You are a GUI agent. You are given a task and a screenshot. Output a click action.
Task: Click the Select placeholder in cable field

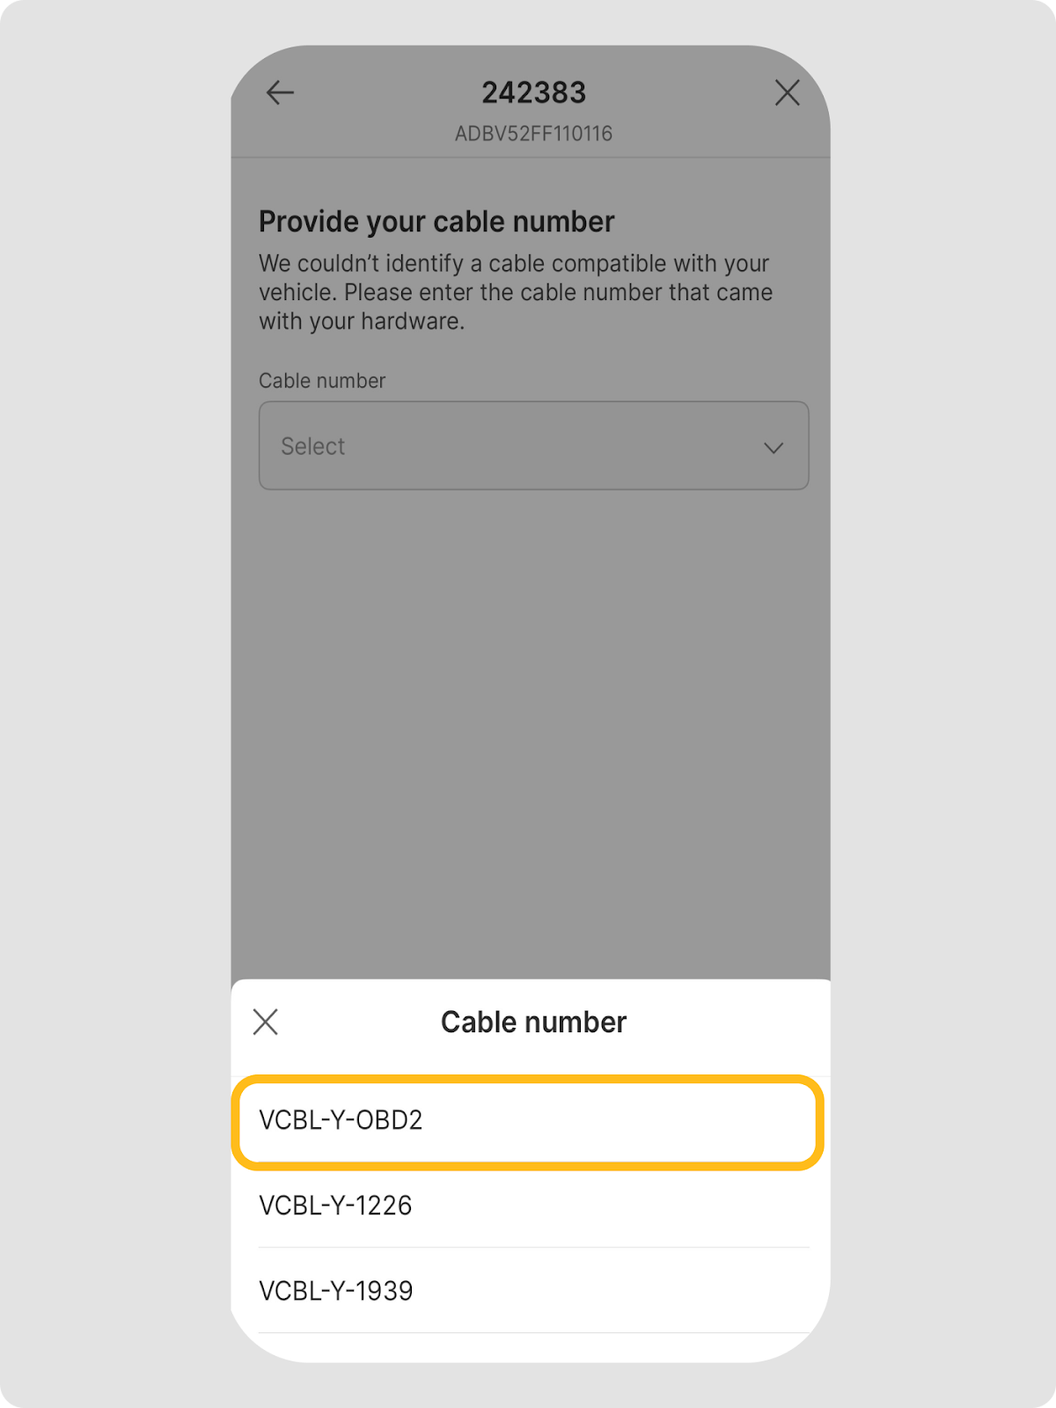pyautogui.click(x=313, y=447)
